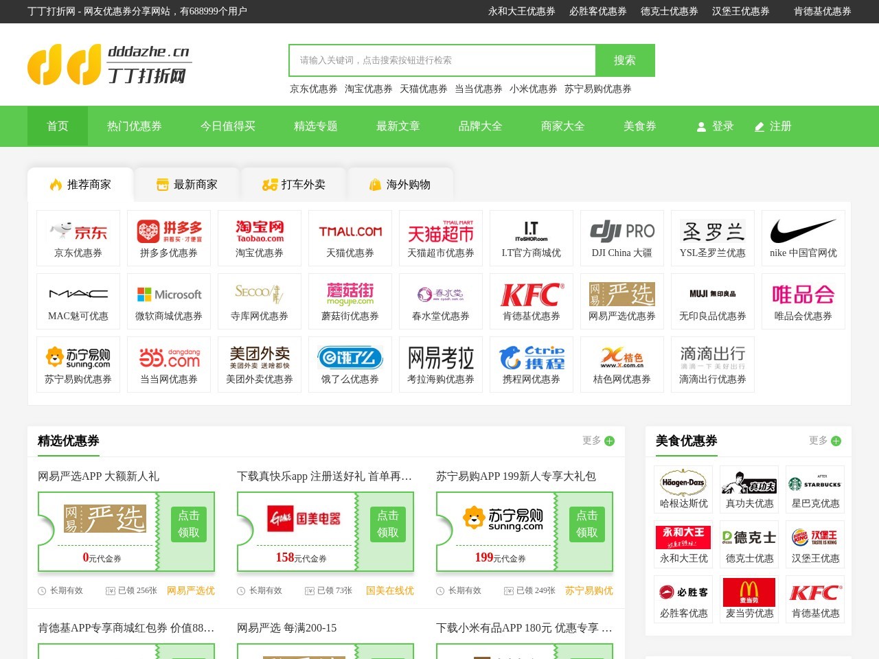Image resolution: width=879 pixels, height=659 pixels.
Task: Open Starbucks coupons via its icon
Action: tap(814, 483)
